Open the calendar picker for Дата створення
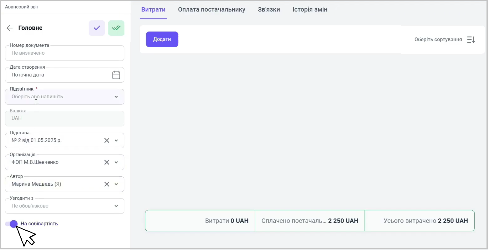 [x=116, y=75]
